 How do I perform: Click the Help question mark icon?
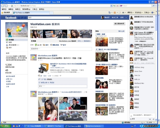(152, 12)
